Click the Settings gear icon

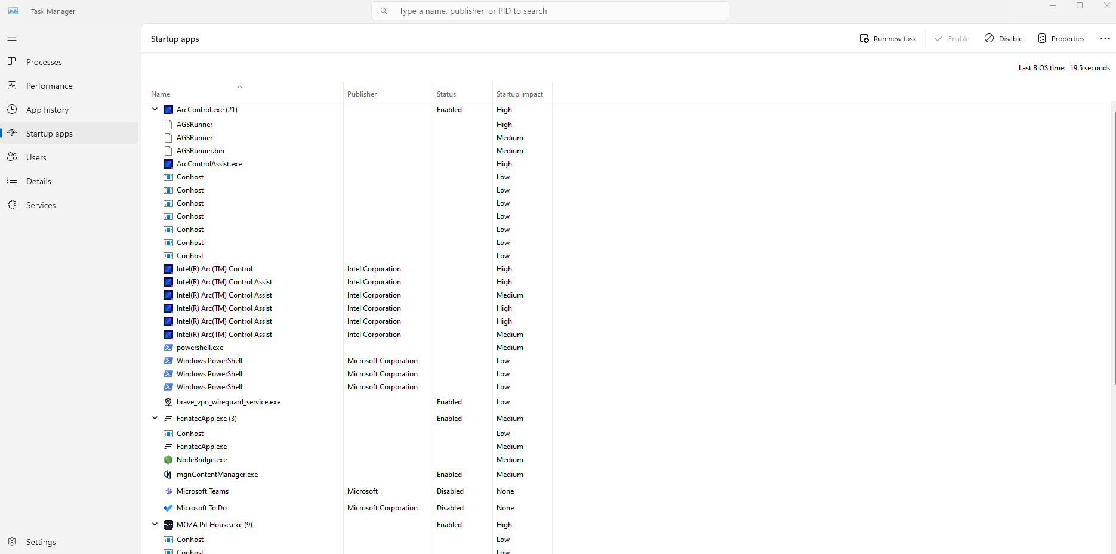(12, 542)
